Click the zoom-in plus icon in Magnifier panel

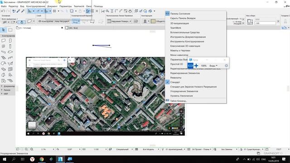[196, 66]
